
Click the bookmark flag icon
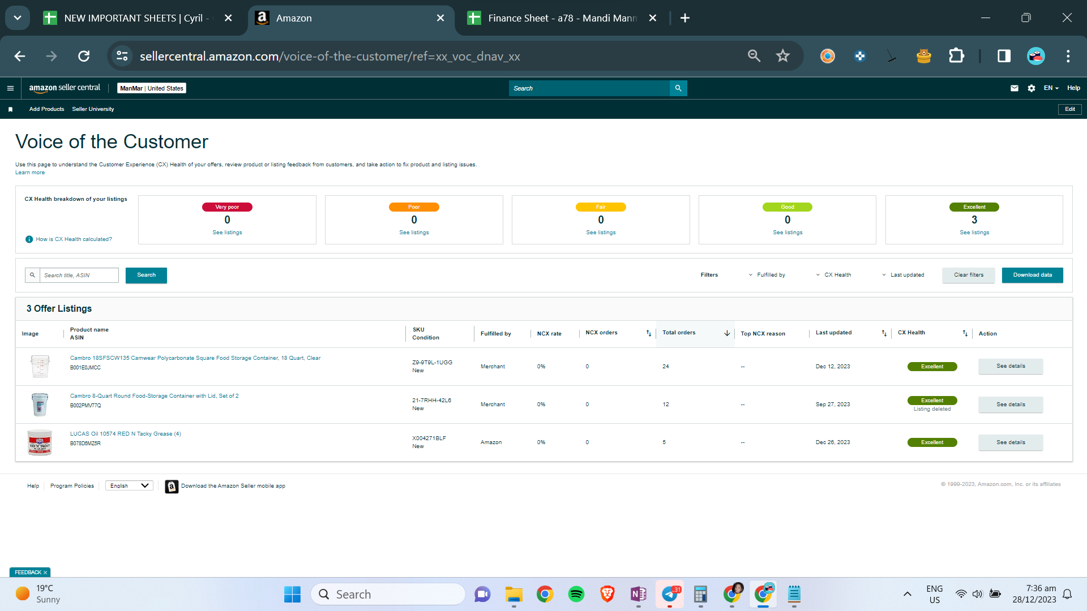click(10, 109)
